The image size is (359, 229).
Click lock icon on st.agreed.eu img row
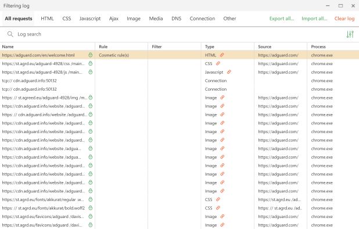91,98
